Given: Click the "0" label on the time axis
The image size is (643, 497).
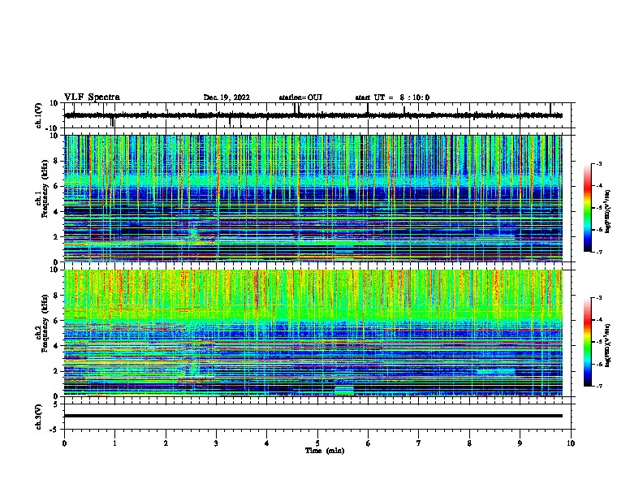Looking at the screenshot, I should tap(64, 443).
